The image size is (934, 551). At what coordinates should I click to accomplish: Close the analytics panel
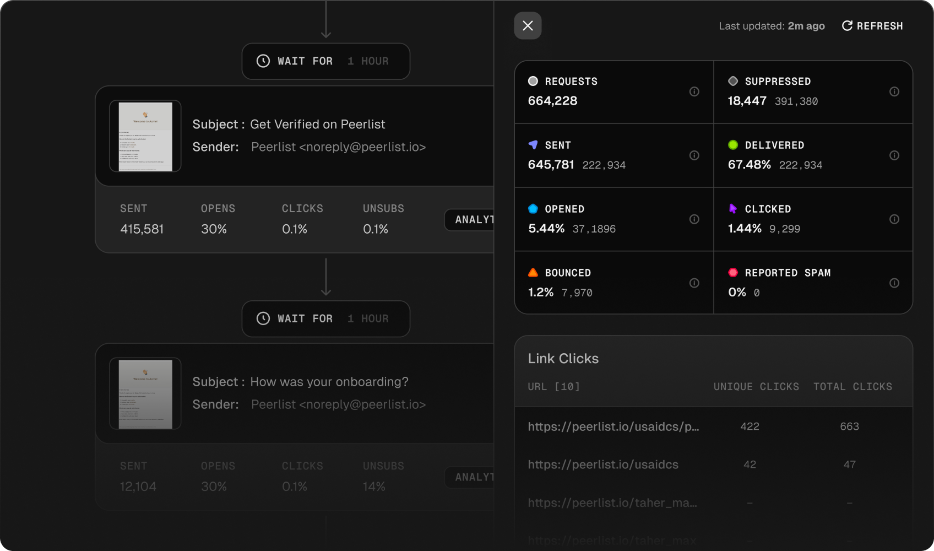tap(527, 25)
